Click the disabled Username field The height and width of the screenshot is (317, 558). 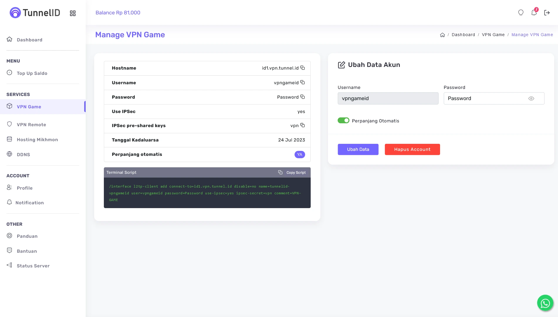pyautogui.click(x=388, y=98)
